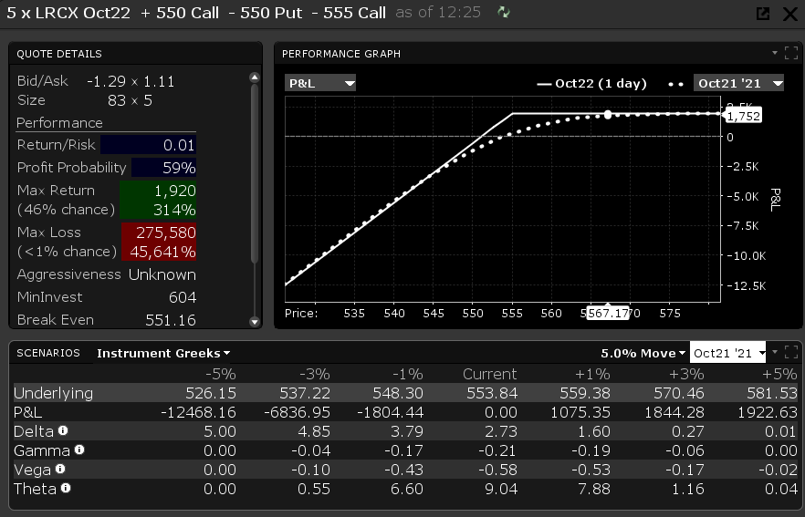
Task: Click the Vega value -0.58
Action: (x=497, y=470)
